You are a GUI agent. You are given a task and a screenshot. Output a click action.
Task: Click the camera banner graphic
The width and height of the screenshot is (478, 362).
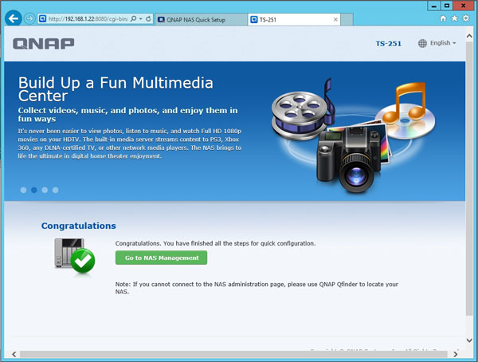(349, 159)
